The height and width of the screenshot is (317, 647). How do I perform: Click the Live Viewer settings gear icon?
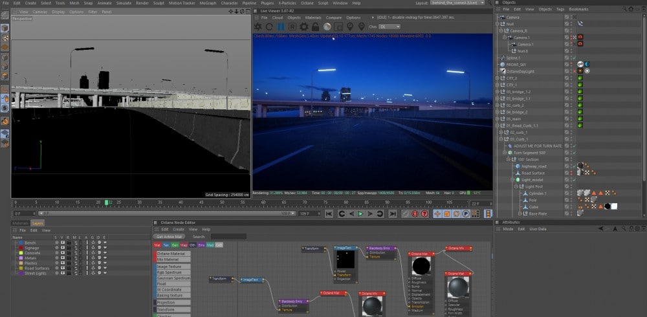303,27
